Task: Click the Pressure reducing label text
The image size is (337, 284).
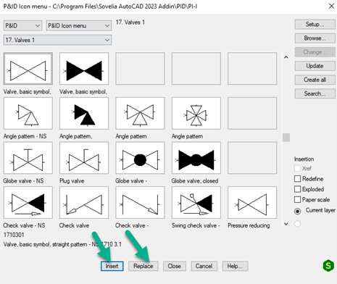Action: [x=249, y=225]
